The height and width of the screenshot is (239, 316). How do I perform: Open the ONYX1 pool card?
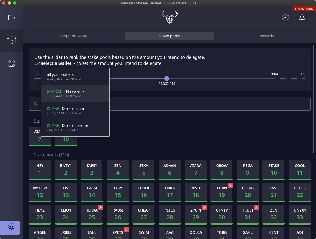pyautogui.click(x=300, y=215)
